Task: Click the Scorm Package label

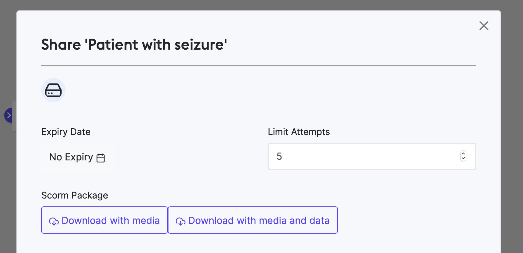Action: tap(75, 195)
